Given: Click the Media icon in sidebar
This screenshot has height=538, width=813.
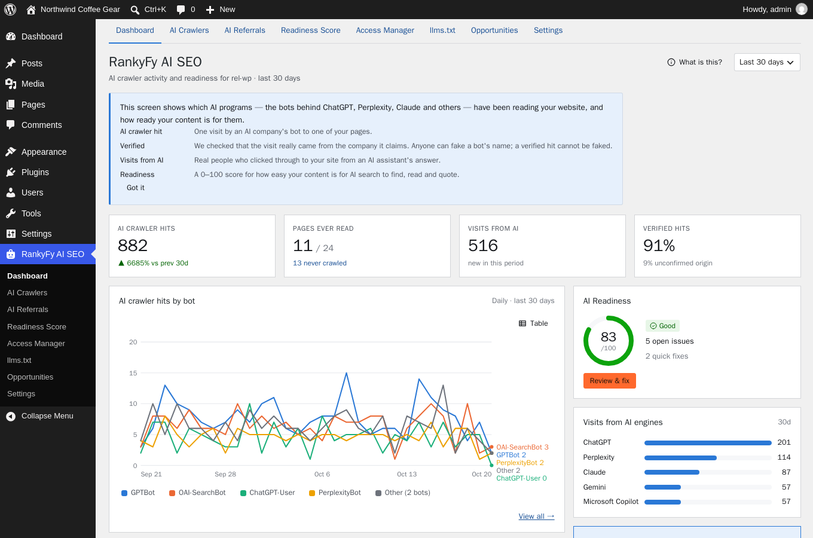Looking at the screenshot, I should click(x=11, y=84).
